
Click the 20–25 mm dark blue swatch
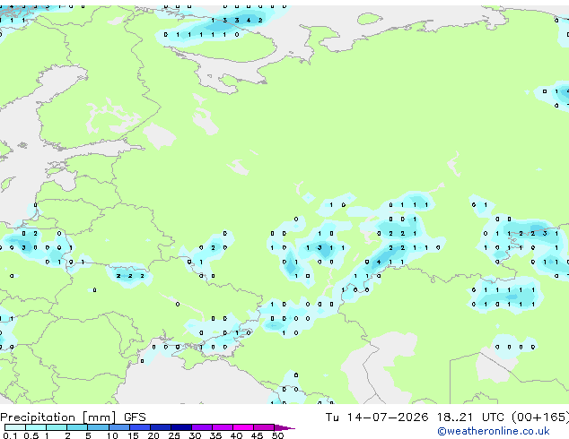click(x=160, y=427)
